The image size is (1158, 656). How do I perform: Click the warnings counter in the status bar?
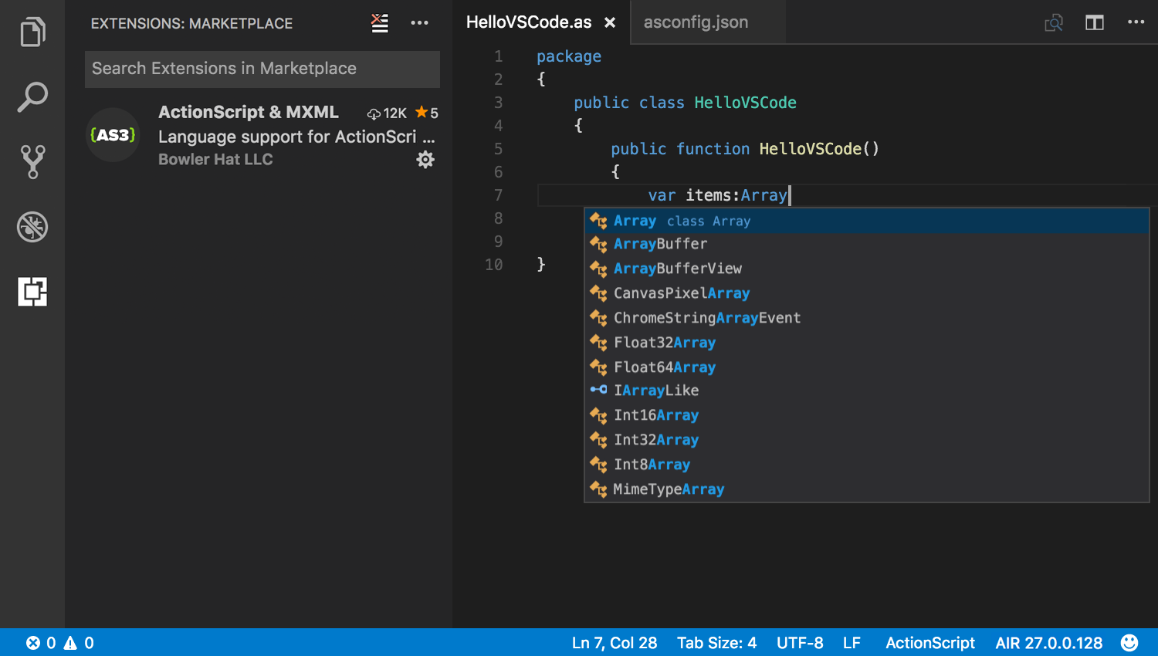pyautogui.click(x=80, y=642)
